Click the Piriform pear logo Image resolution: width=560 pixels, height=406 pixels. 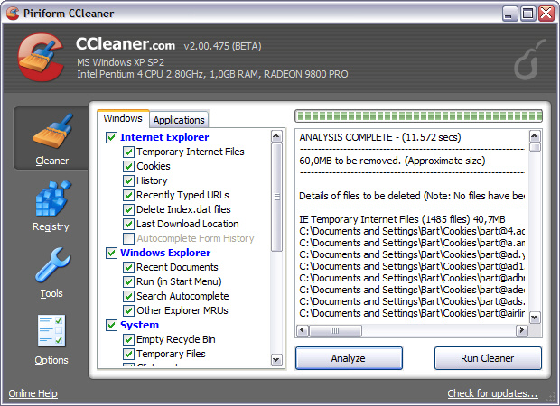coord(529,60)
